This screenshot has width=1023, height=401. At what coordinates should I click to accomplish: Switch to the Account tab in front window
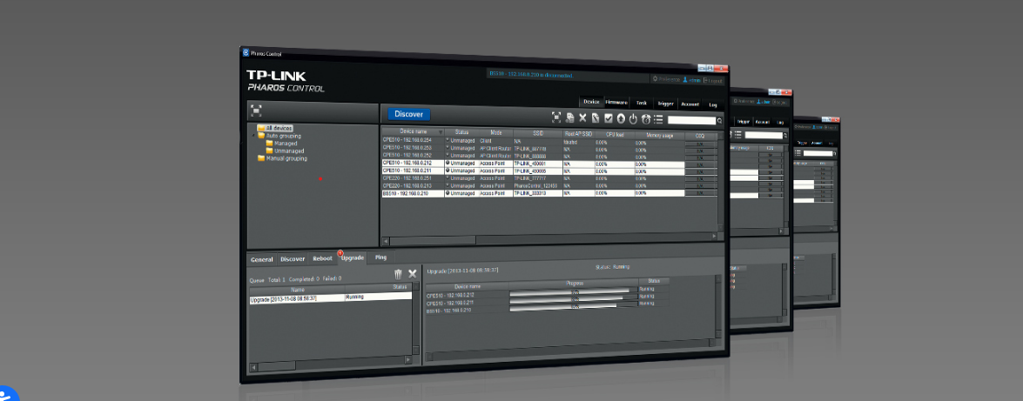click(x=690, y=104)
